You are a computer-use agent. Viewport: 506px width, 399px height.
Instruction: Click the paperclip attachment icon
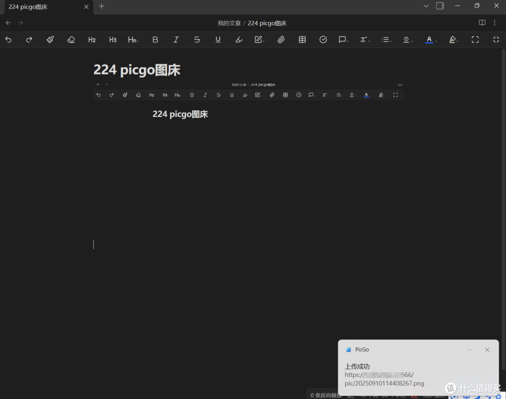pos(281,40)
